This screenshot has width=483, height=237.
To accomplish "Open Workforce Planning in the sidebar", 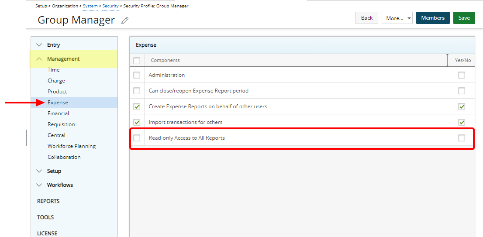I will 72,146.
